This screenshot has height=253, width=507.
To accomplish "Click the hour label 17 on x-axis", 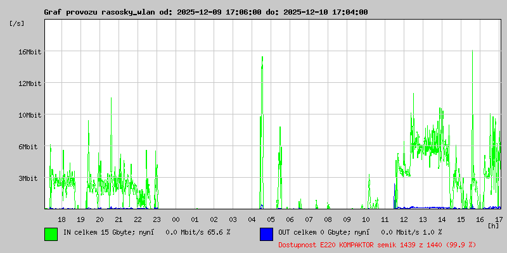I will 498,219.
